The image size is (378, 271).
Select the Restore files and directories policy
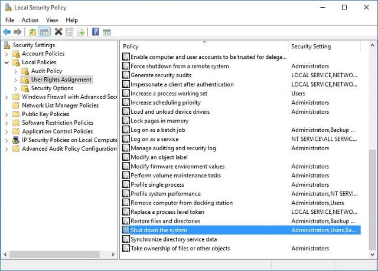click(x=241, y=221)
